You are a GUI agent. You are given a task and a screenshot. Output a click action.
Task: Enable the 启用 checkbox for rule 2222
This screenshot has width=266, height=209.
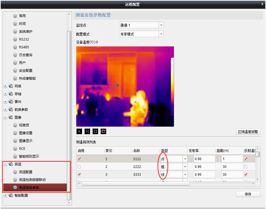click(80, 167)
